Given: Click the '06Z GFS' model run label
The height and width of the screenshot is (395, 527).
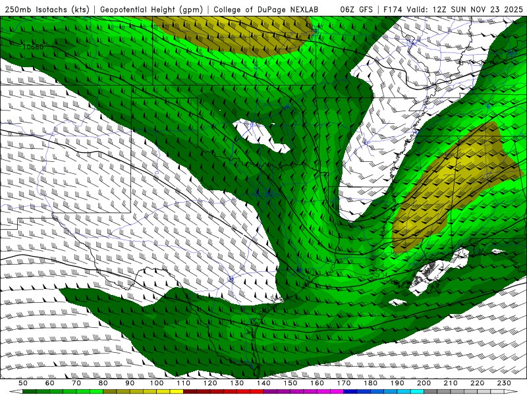Looking at the screenshot, I should tap(356, 9).
